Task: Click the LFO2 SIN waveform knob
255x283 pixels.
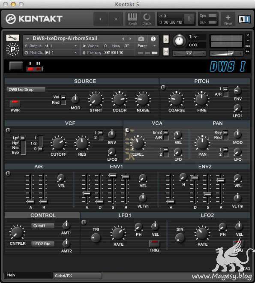Action: 180,238
